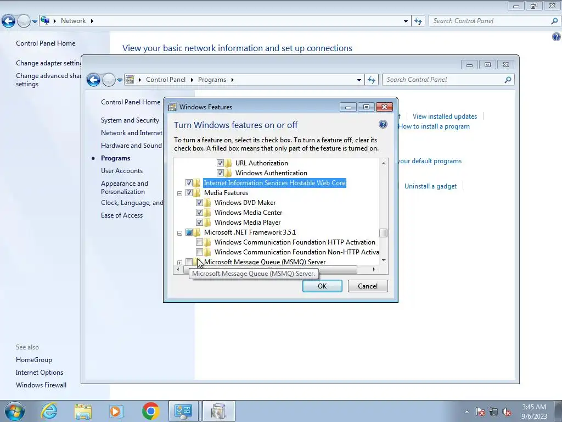Click the network tray icon
The image size is (562, 422).
(493, 412)
